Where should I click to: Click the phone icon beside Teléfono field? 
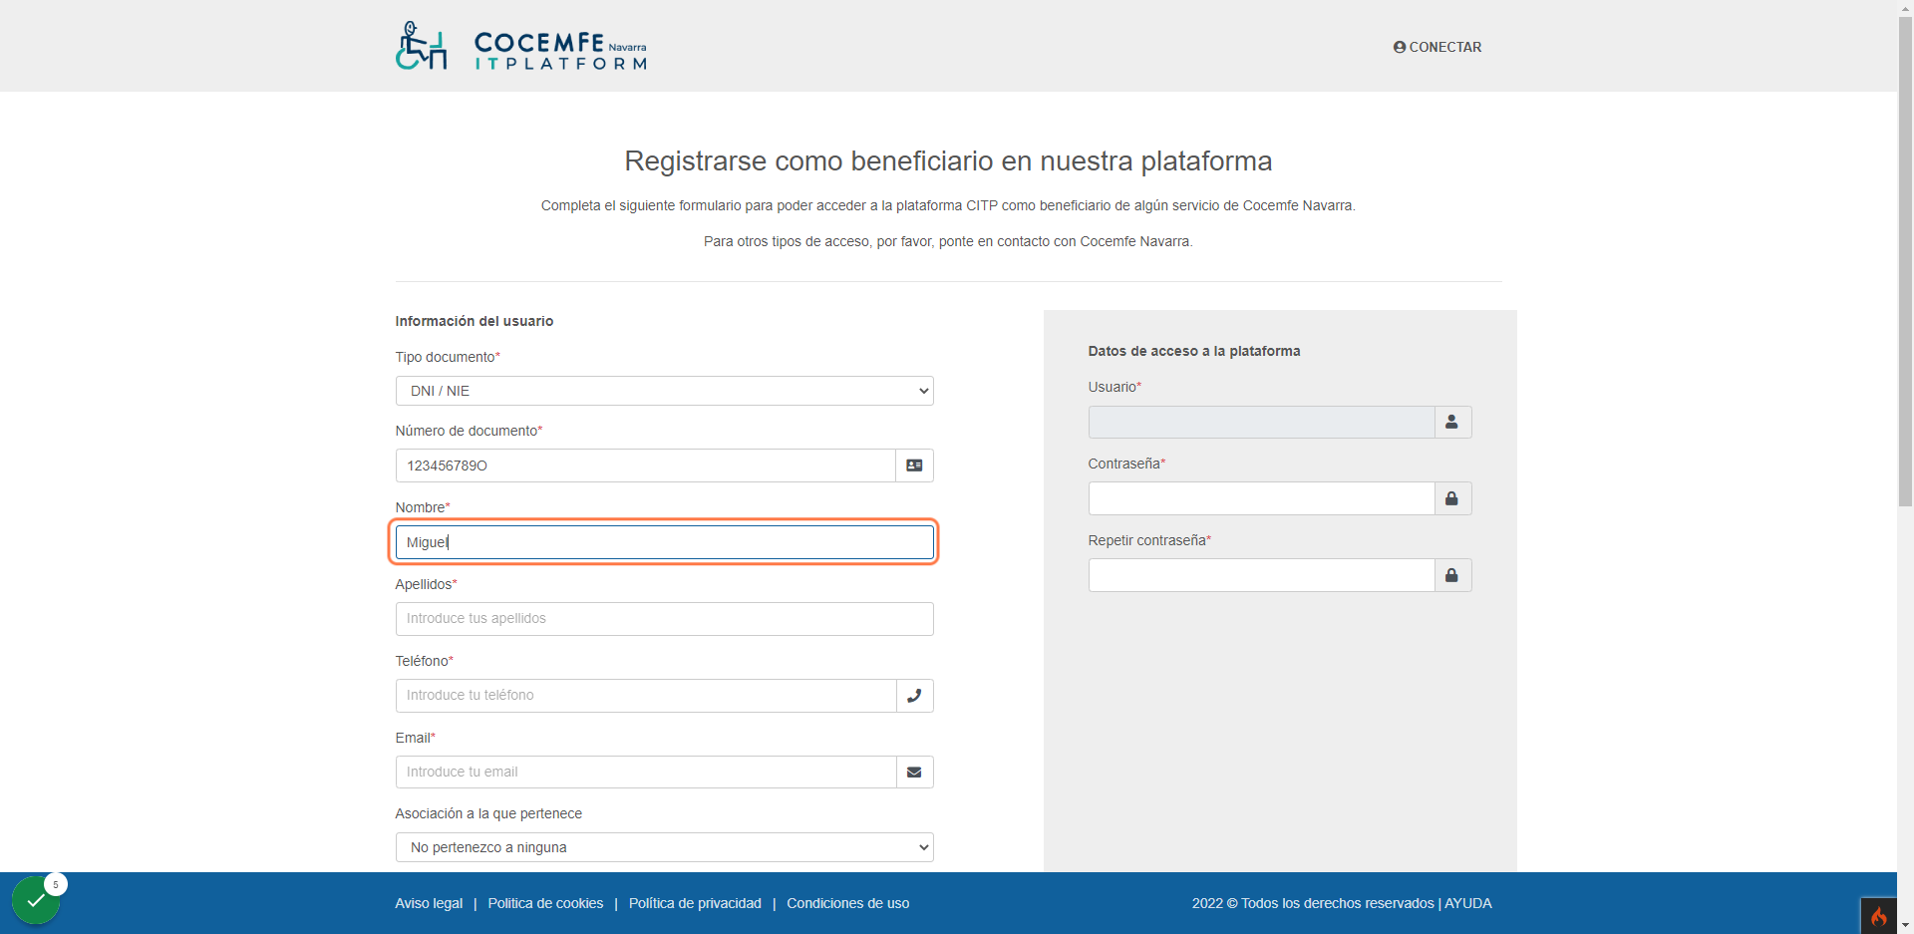click(914, 696)
